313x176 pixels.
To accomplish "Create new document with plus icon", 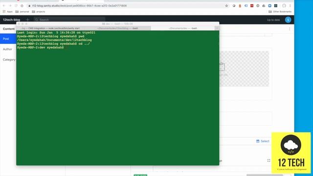I will point(28,20).
